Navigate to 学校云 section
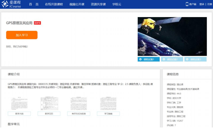 tap(117, 4)
